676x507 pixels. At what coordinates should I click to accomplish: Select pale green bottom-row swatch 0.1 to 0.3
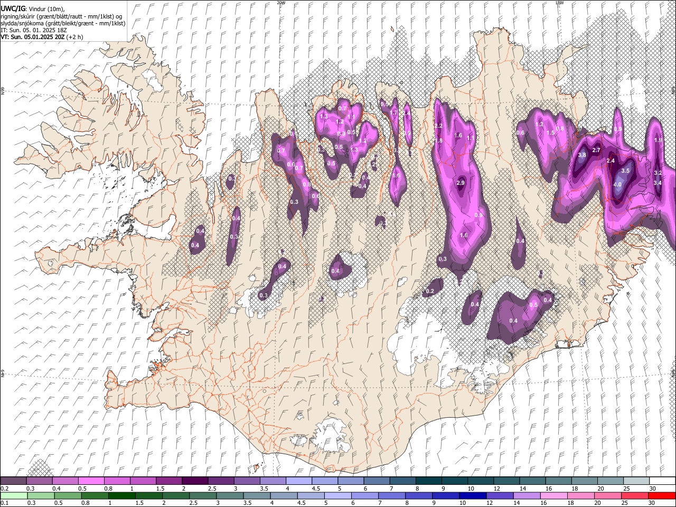[14, 495]
